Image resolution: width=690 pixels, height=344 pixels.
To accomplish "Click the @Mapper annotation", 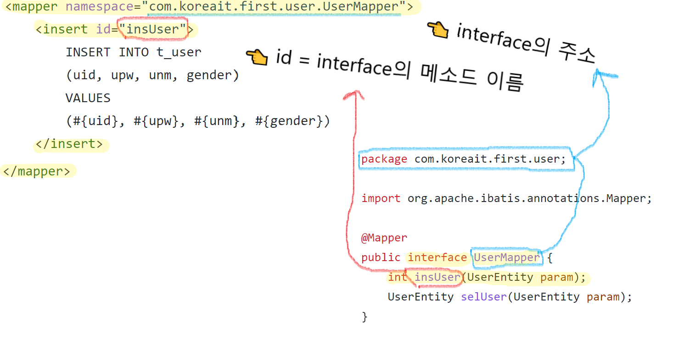I will (384, 237).
